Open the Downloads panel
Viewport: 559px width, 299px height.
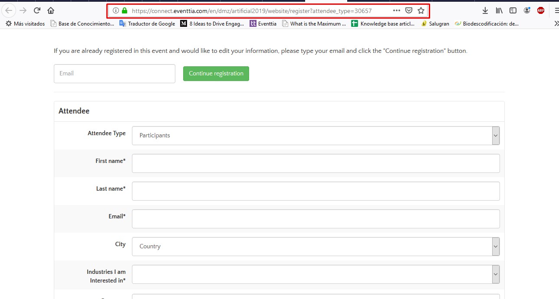pyautogui.click(x=485, y=10)
